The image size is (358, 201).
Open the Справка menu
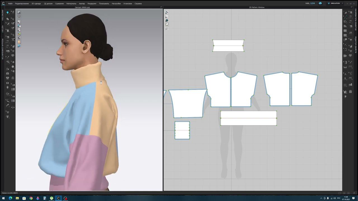(x=138, y=4)
